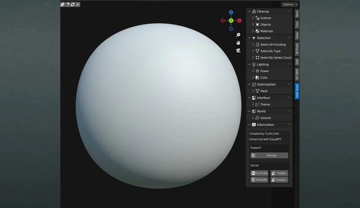Select the Holt Tools sidebar tab

click(297, 91)
